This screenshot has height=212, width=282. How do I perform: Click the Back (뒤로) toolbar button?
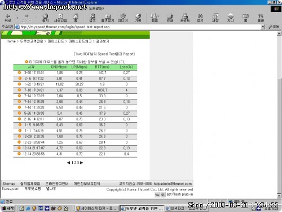(x=8, y=18)
